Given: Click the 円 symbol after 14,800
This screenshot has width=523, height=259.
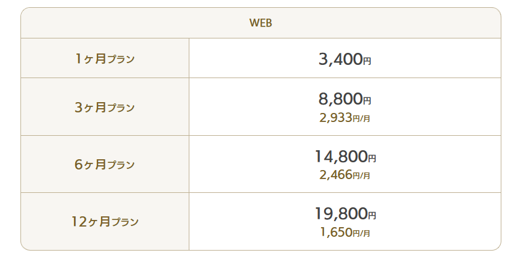Looking at the screenshot, I should [x=372, y=158].
